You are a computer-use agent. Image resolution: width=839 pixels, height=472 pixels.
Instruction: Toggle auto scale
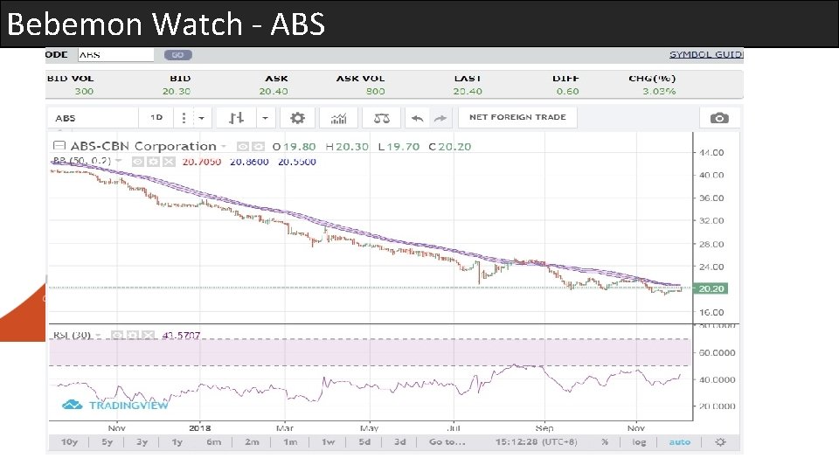(x=680, y=442)
